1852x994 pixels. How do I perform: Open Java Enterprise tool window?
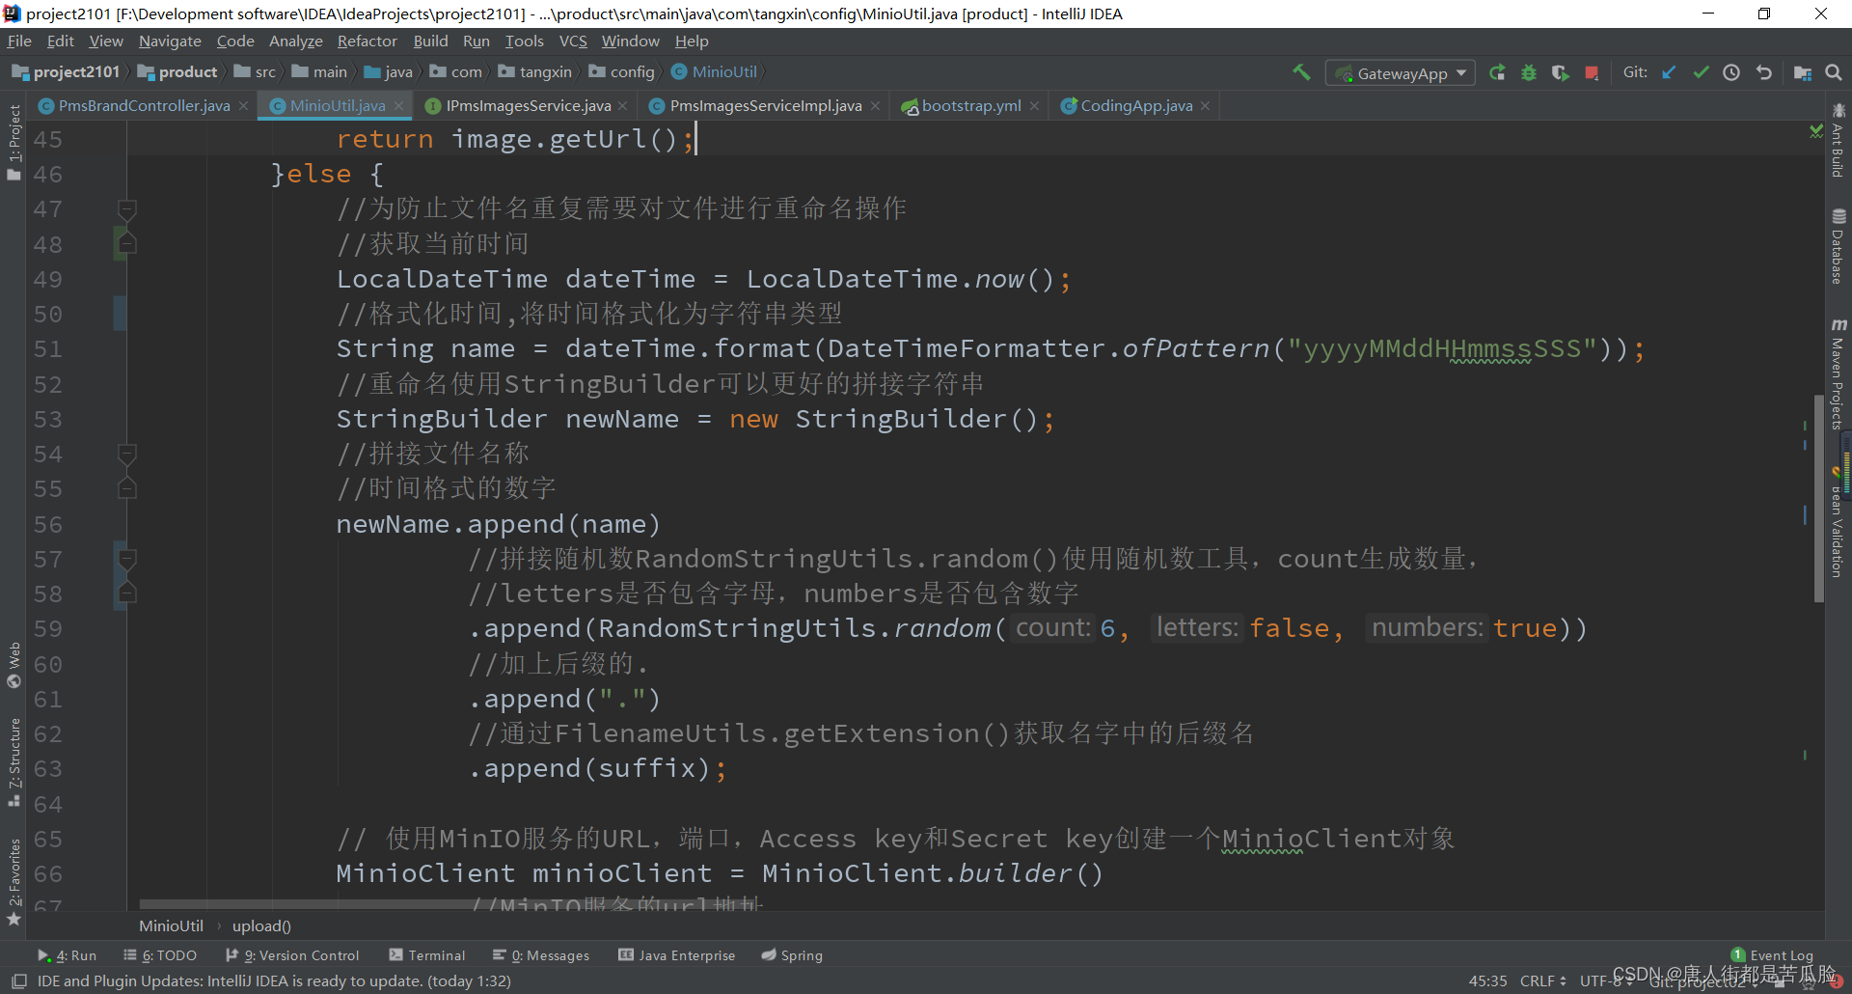pos(677,955)
